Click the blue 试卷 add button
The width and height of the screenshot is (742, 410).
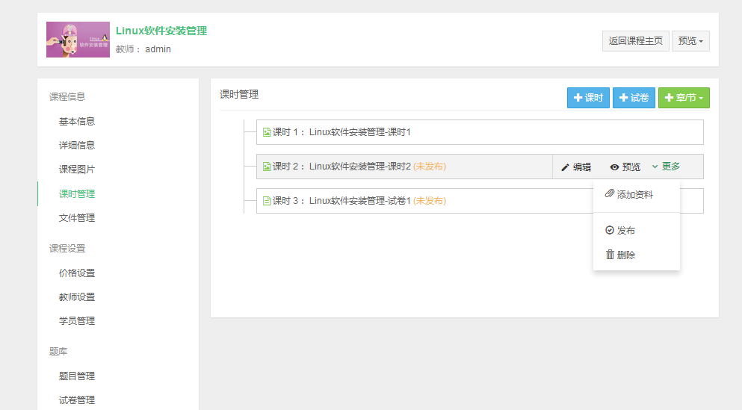(634, 98)
